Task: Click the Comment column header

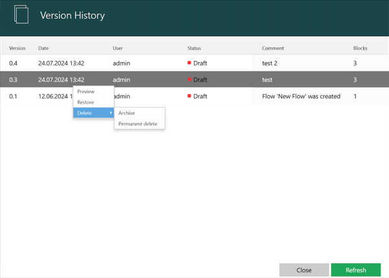Action: pos(273,48)
